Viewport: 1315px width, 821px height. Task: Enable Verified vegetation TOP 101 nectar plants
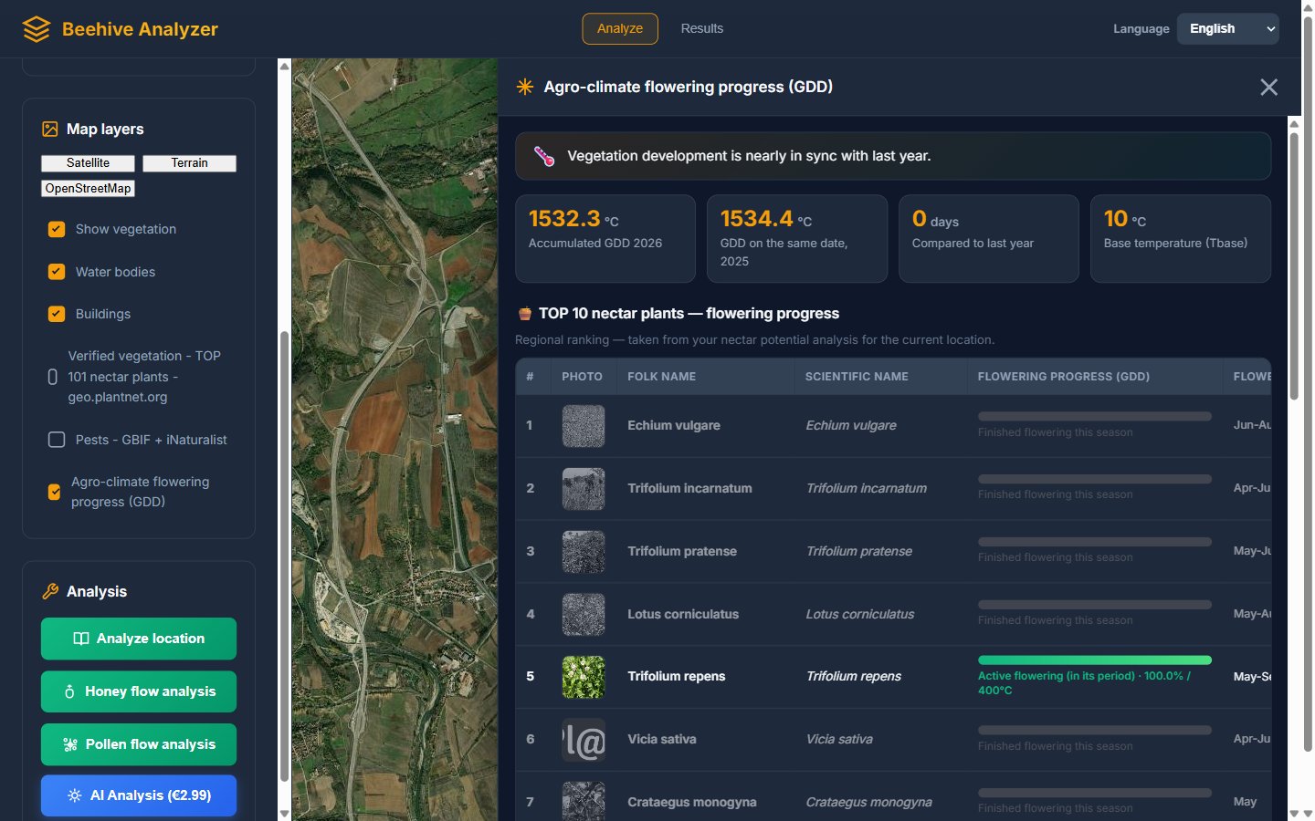point(53,377)
